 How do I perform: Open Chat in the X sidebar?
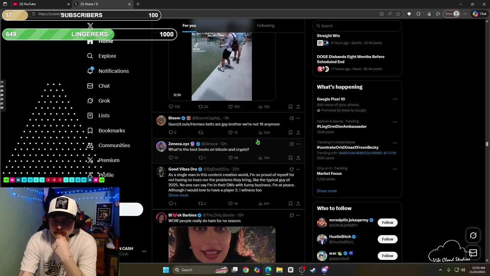tap(99, 86)
